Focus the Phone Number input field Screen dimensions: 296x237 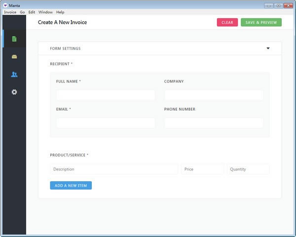tap(214, 123)
